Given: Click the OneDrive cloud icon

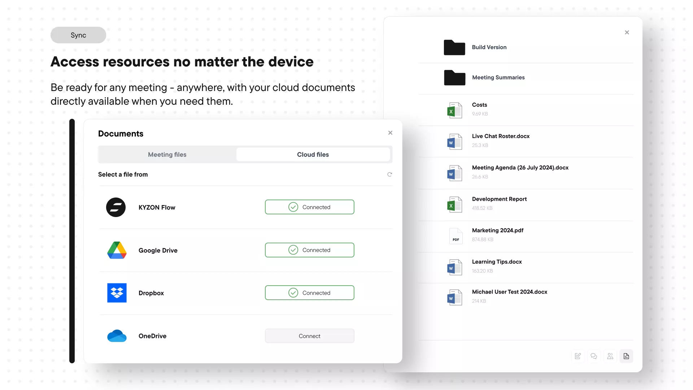Looking at the screenshot, I should (117, 336).
